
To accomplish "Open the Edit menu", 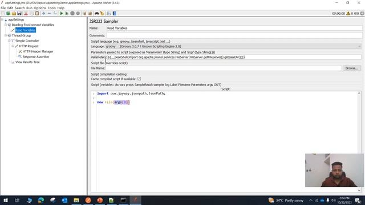I will (10, 8).
